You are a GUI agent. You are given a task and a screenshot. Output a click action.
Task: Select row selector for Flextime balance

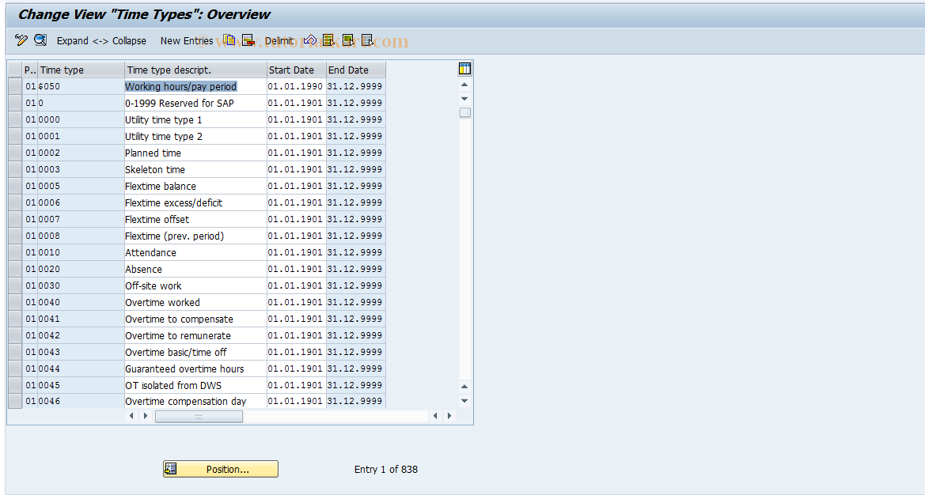[15, 186]
